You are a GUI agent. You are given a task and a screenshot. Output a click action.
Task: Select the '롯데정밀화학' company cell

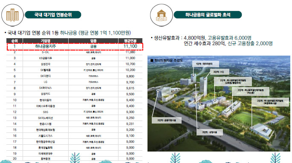pos(46,148)
